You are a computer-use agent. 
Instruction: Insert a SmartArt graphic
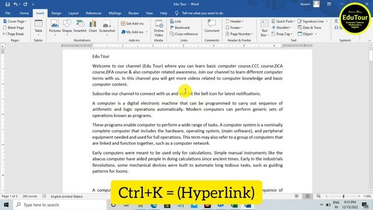click(x=80, y=26)
